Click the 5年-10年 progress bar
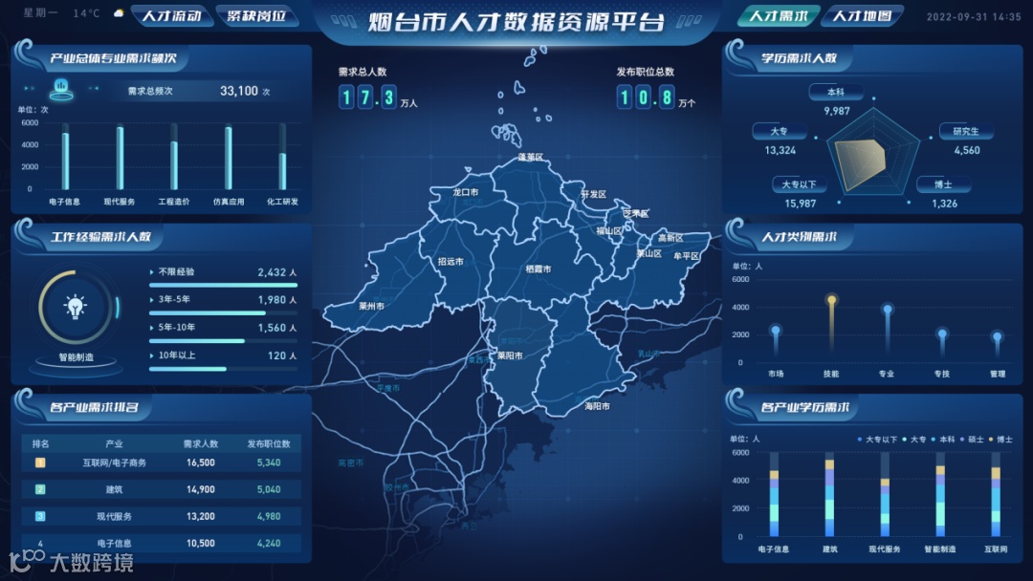 coord(223,341)
